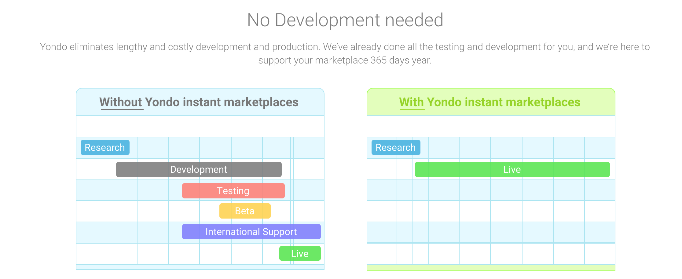Click the "No Development needed" heading
The image size is (682, 279).
[345, 20]
